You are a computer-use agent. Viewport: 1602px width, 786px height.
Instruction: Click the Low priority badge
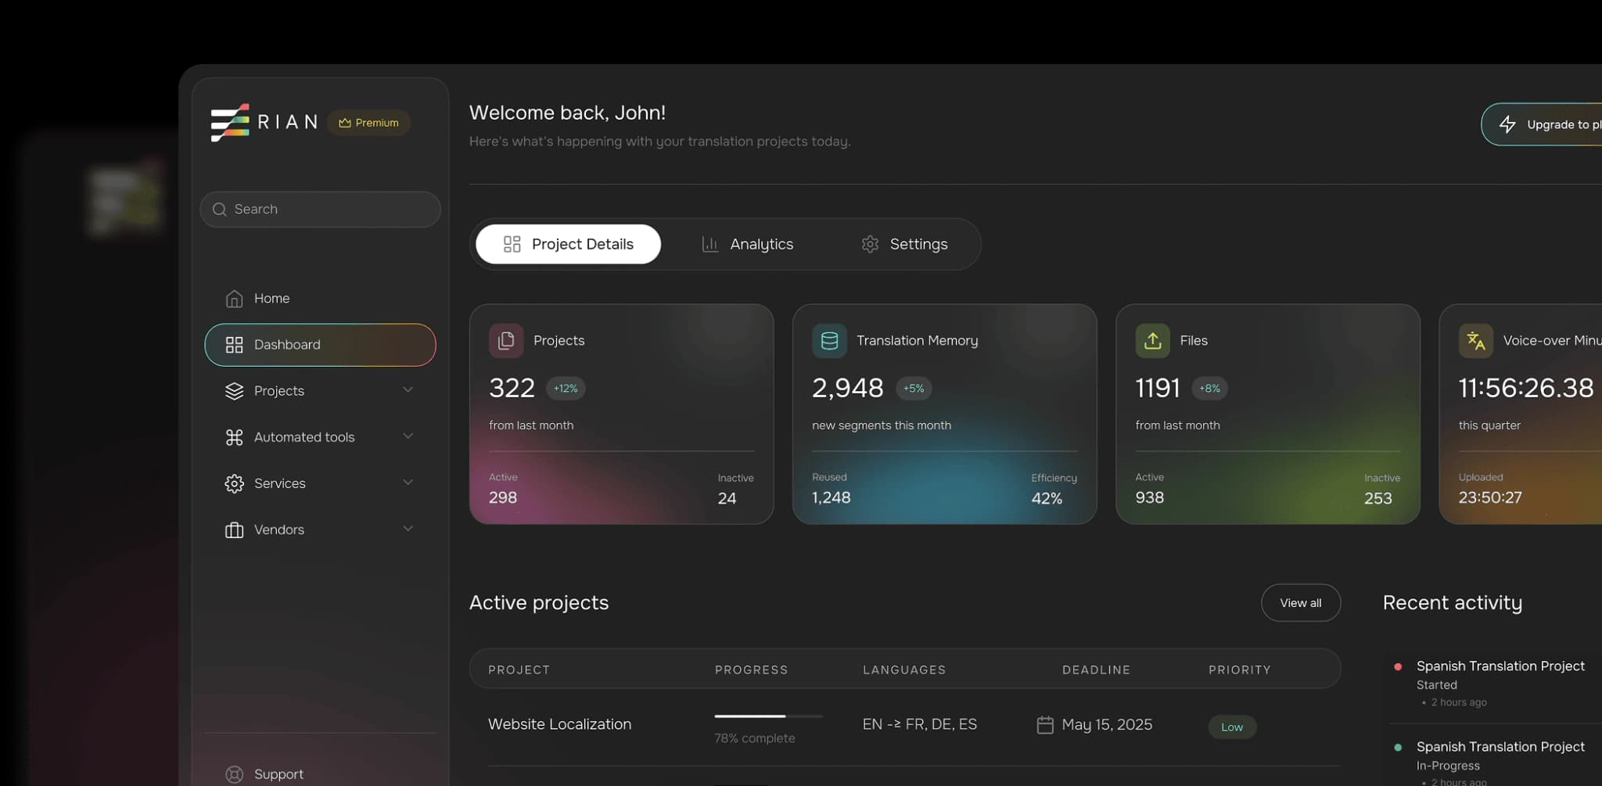tap(1232, 727)
